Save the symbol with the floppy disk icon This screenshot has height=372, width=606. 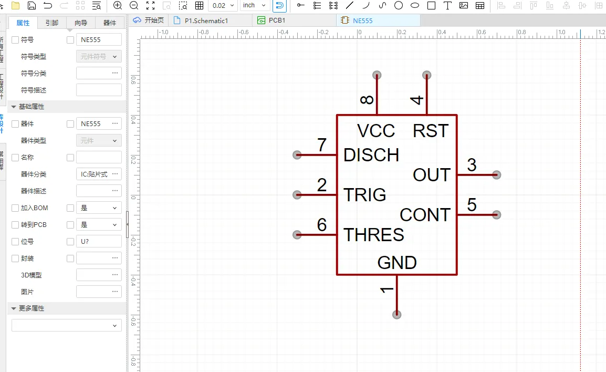[32, 5]
